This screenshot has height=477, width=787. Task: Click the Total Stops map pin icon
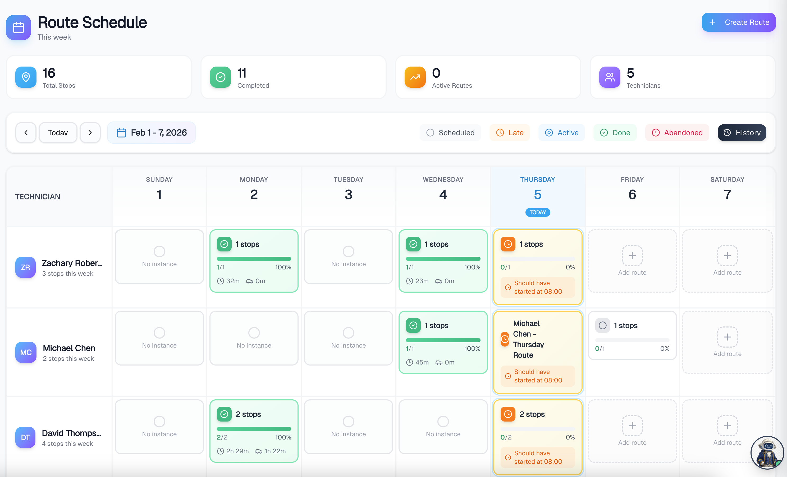tap(26, 77)
